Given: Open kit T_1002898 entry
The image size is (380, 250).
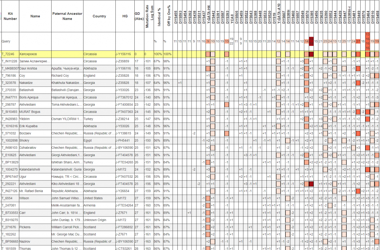Looking at the screenshot, I should (10, 140).
